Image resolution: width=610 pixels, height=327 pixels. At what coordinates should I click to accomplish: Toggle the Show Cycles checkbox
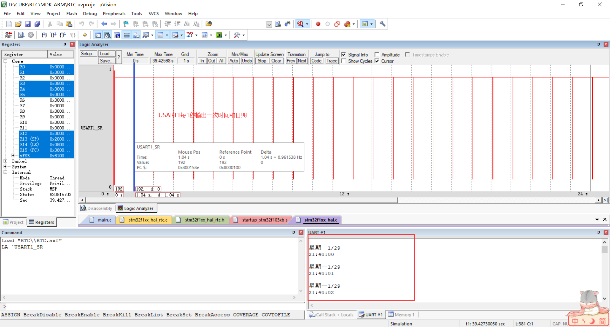click(x=343, y=61)
